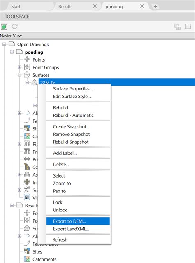Expand the Pipe Networks node

point(20,144)
